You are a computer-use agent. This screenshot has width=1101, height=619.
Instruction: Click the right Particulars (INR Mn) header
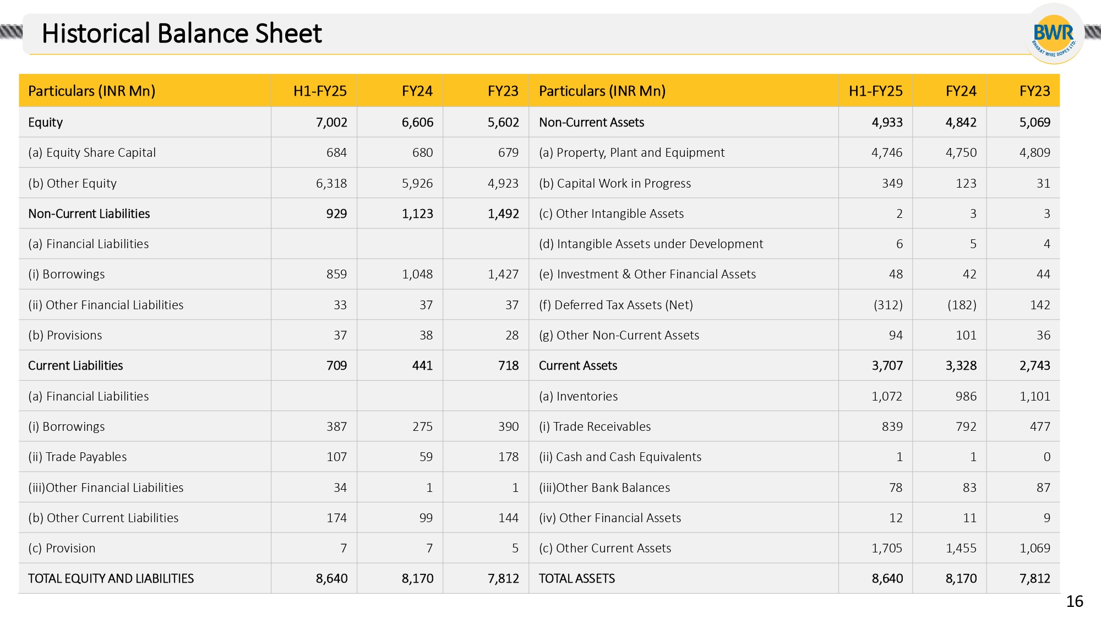click(602, 91)
